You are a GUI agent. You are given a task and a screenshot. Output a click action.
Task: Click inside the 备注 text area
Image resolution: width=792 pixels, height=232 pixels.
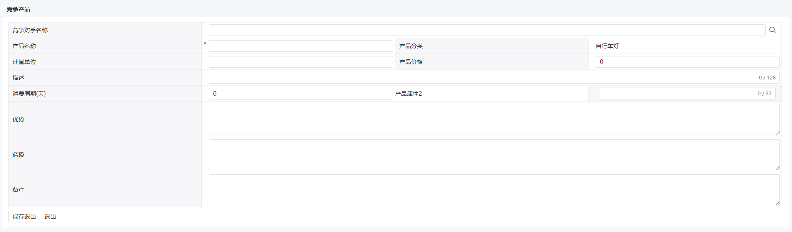(x=494, y=190)
